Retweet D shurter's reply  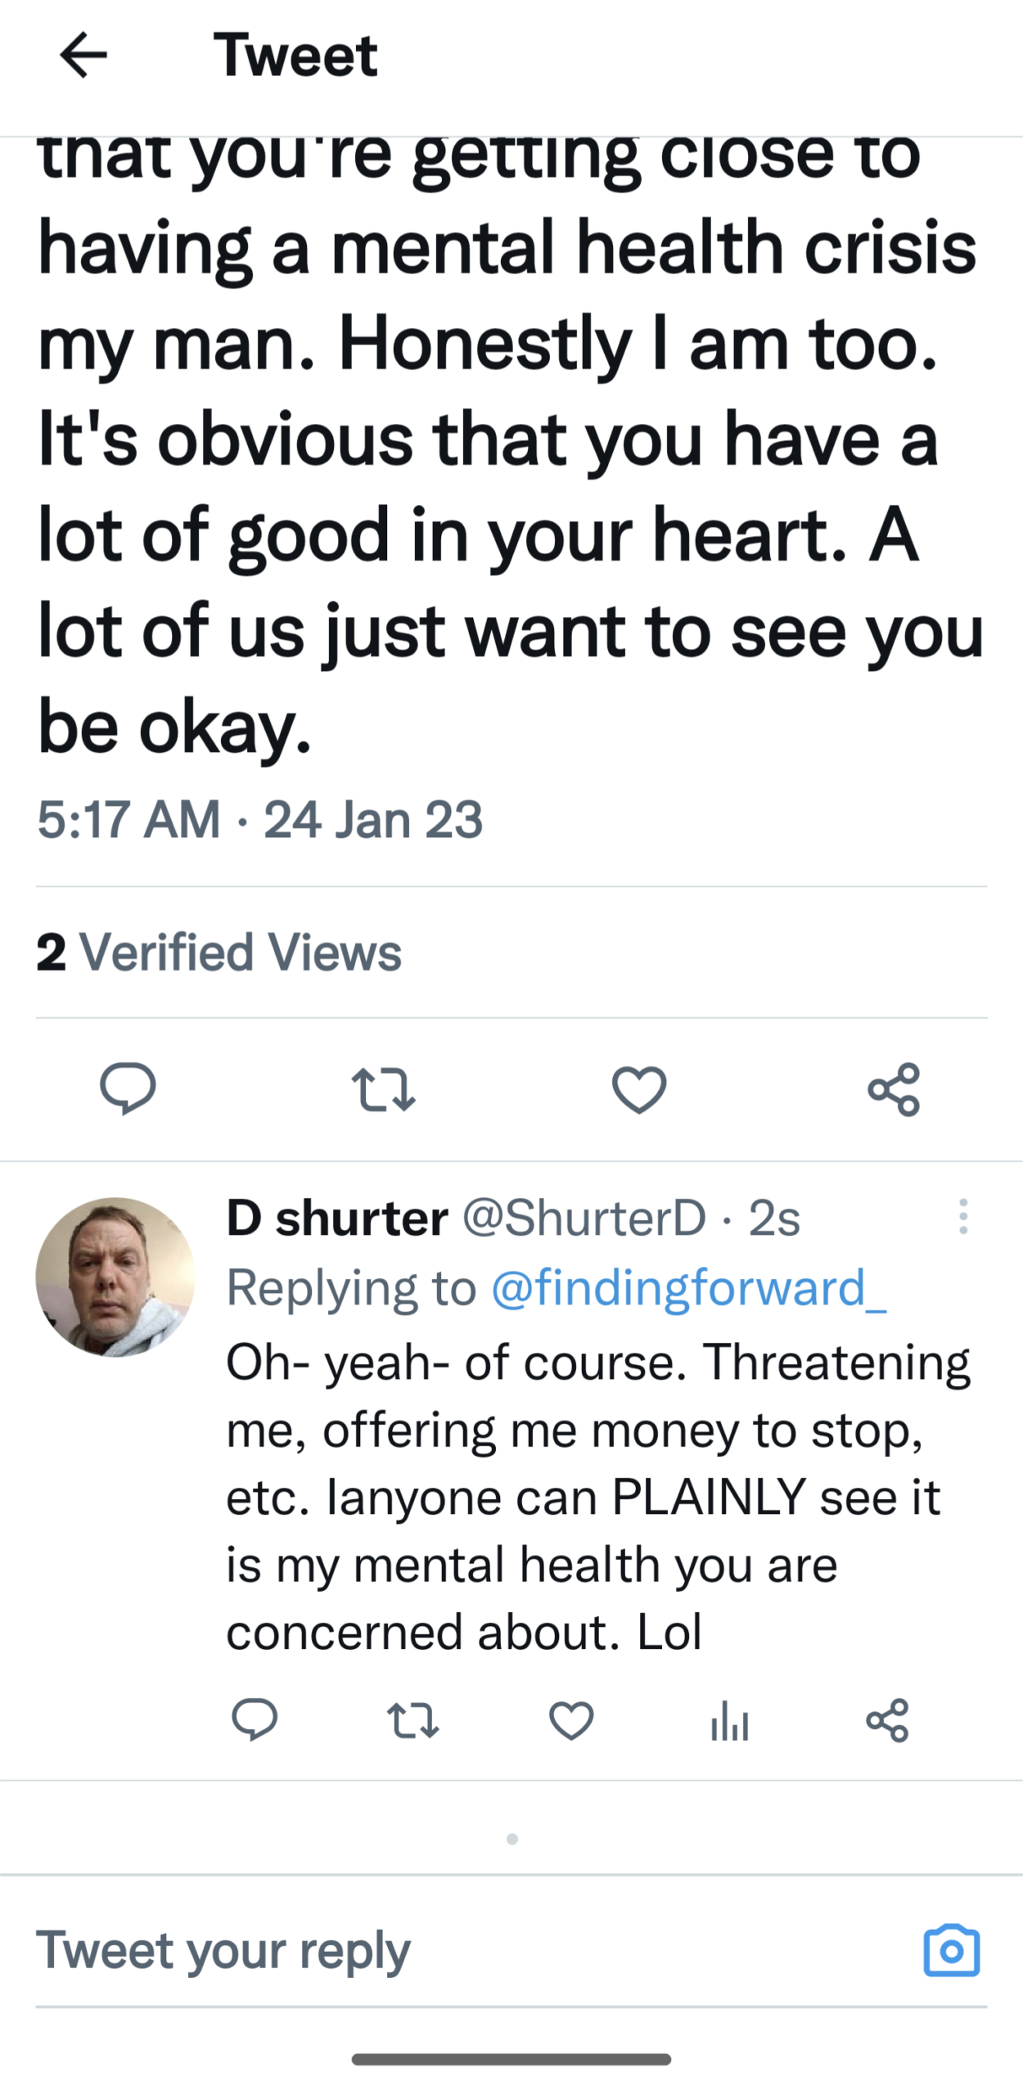coord(412,1720)
